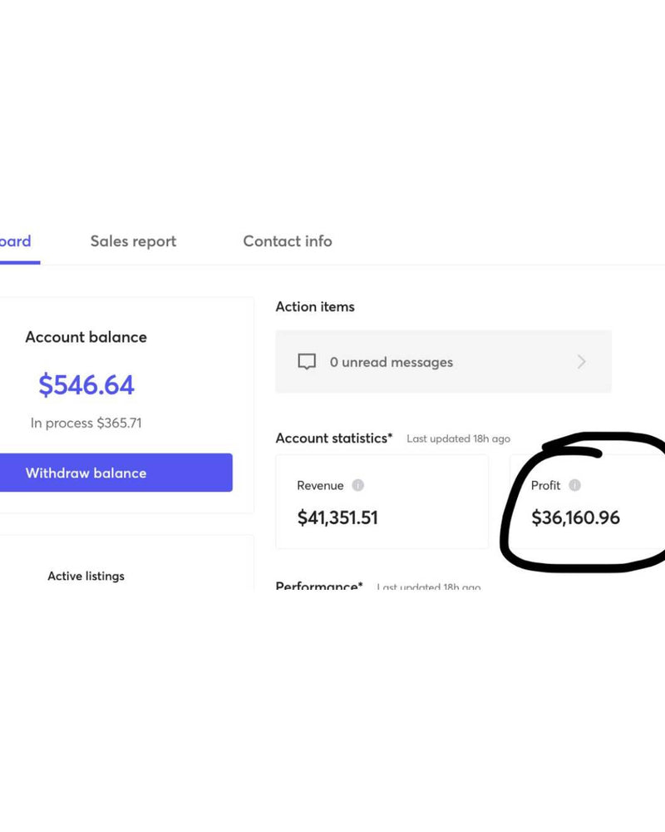
Task: Click the unread messages speech bubble icon
Action: tap(307, 362)
